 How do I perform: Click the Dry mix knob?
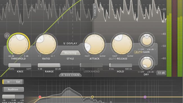click(x=147, y=63)
